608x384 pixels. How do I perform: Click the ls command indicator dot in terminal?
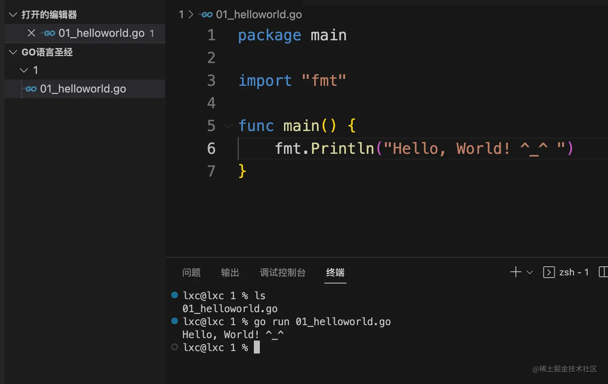click(x=175, y=295)
